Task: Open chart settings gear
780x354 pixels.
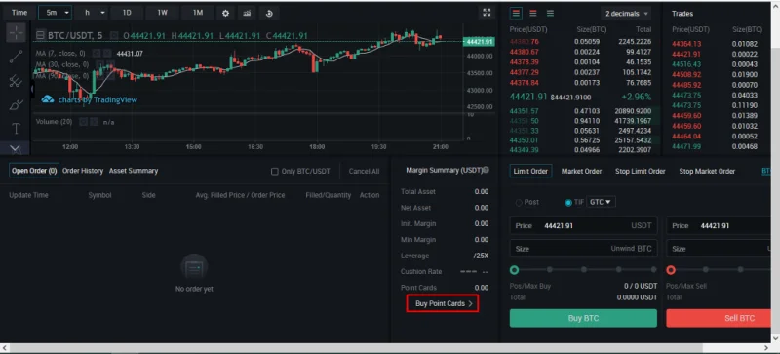Action: [x=225, y=13]
